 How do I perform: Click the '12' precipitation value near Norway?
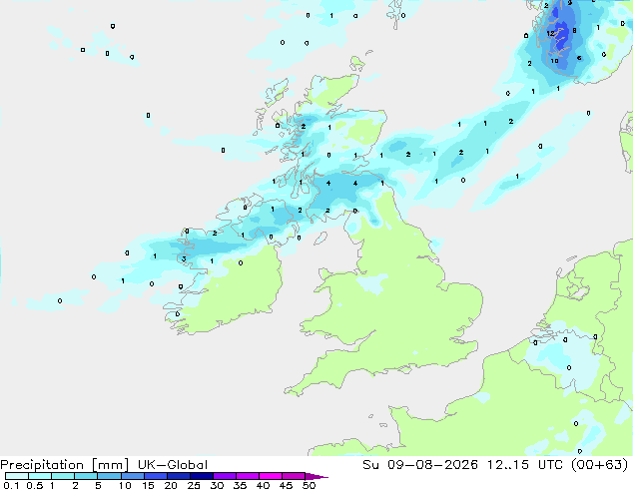click(551, 34)
